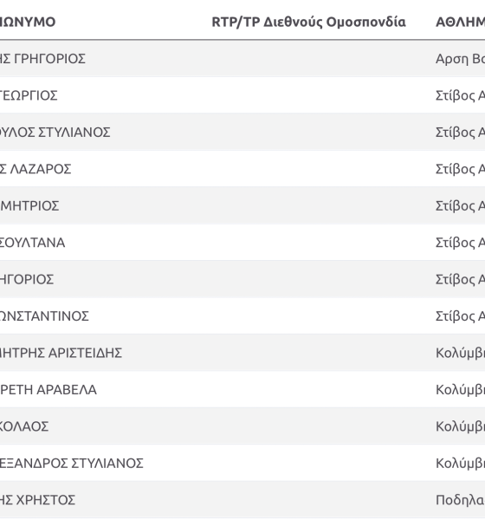485x520 pixels.
Task: Select the ΥΛΟΣ ΣΤΥΛΙΑΝΟΣ row
Action: click(242, 133)
